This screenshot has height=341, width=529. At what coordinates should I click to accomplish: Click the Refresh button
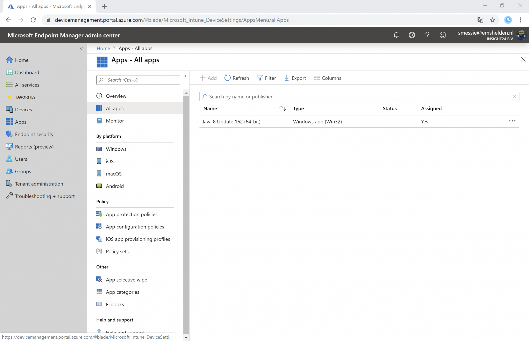coord(236,78)
